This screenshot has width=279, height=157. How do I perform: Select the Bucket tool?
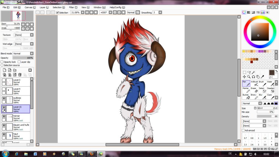pos(246,97)
